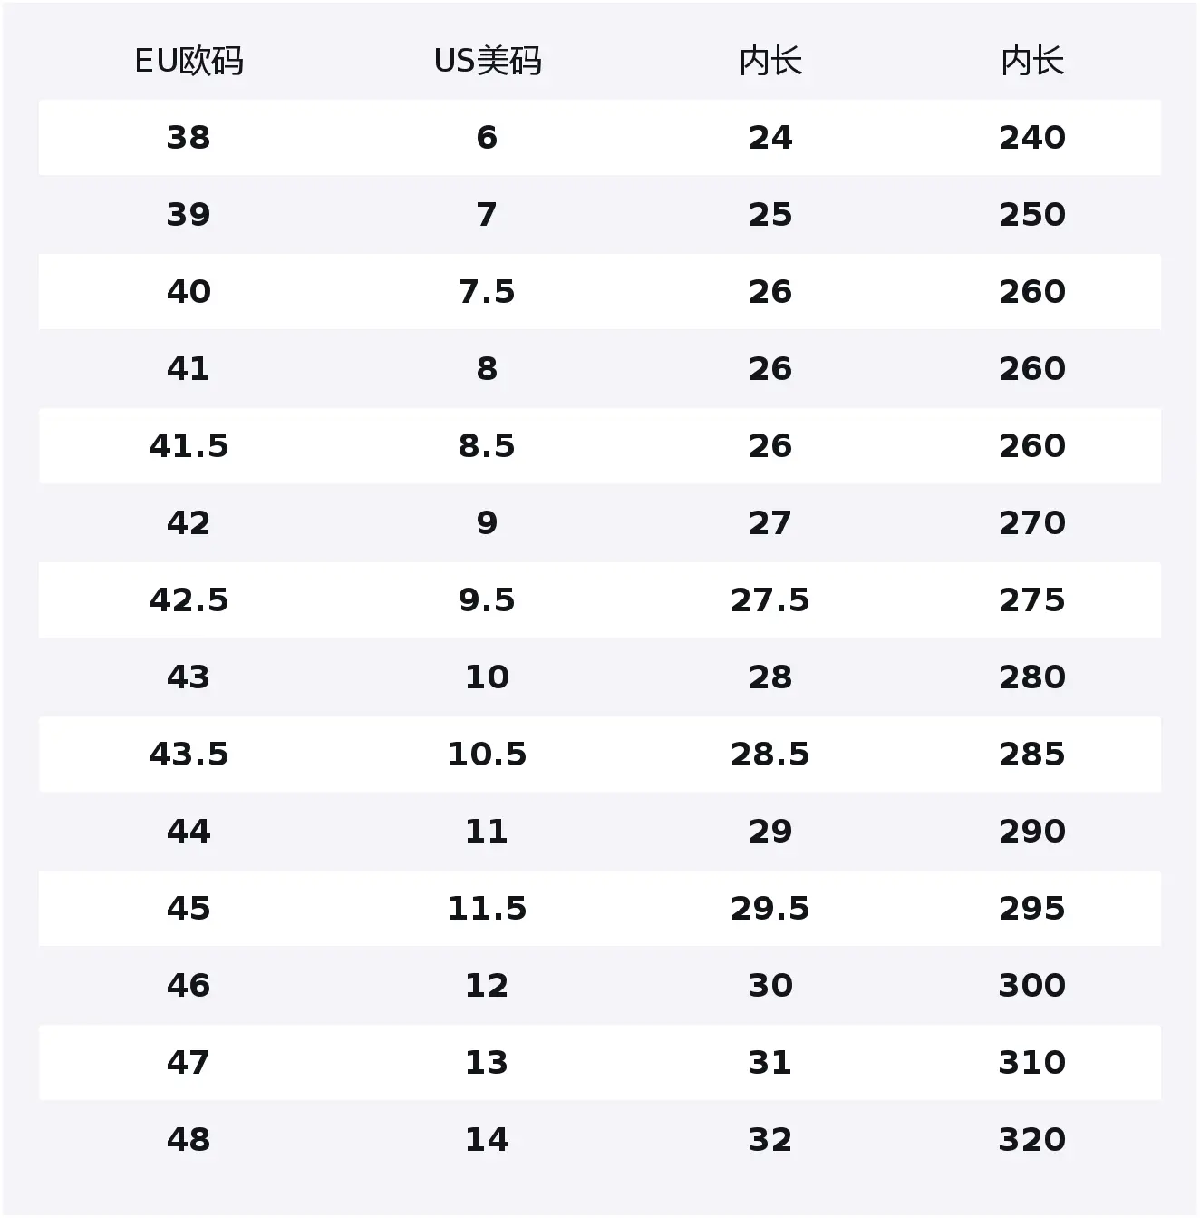Click the 29.5 inner length value

(x=770, y=909)
